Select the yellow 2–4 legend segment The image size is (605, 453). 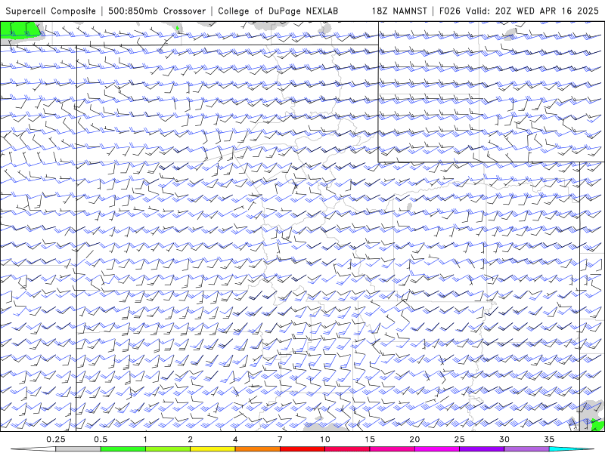coord(213,449)
